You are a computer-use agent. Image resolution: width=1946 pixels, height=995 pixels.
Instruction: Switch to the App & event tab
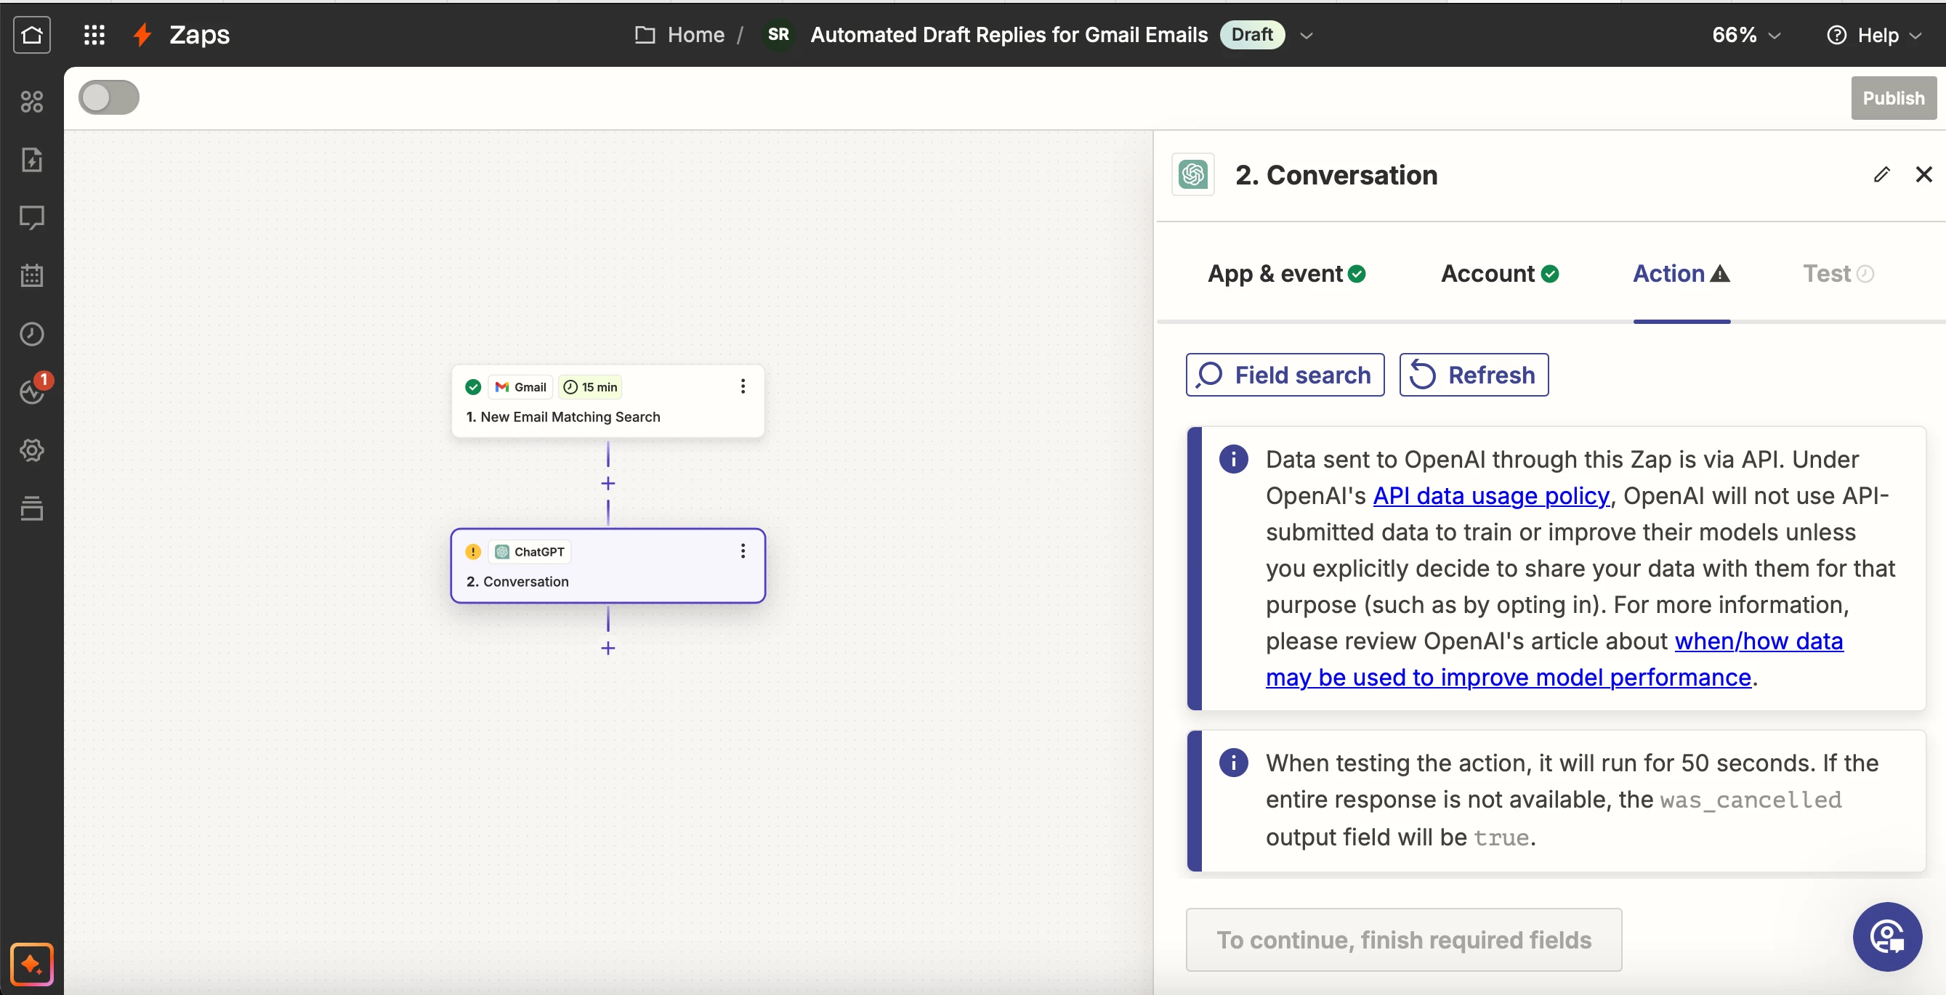tap(1285, 273)
